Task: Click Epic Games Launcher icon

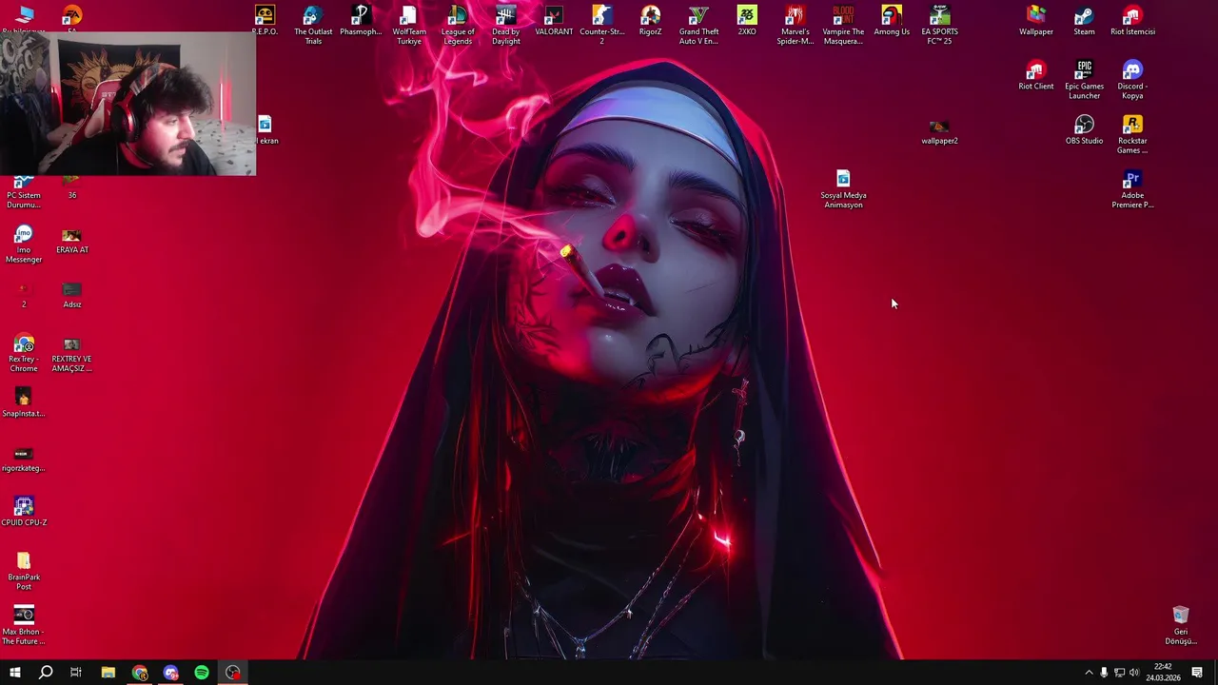Action: click(1084, 79)
